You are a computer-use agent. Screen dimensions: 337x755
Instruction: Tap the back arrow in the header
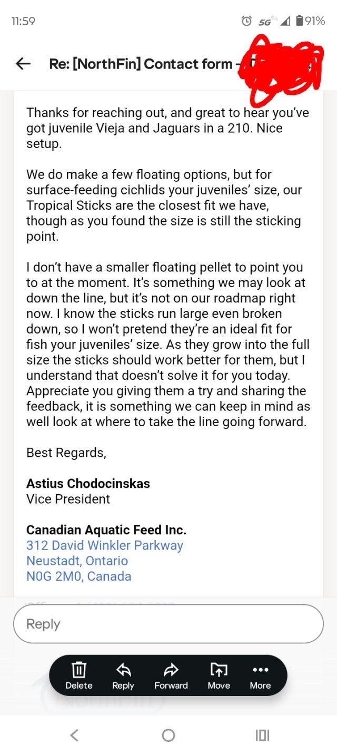[23, 64]
